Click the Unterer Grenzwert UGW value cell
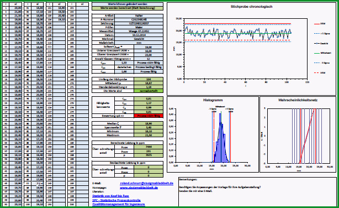Screen dimensions: 339x208 pos(149,51)
